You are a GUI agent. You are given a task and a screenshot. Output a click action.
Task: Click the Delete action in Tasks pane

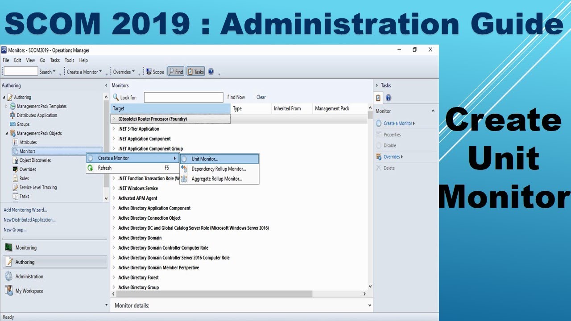389,168
